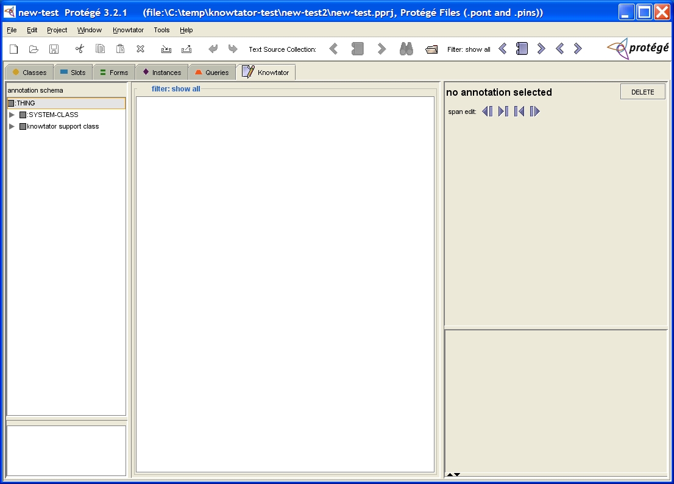The height and width of the screenshot is (484, 674).
Task: Click the split pane collapse arrows at bottom
Action: pyautogui.click(x=453, y=474)
